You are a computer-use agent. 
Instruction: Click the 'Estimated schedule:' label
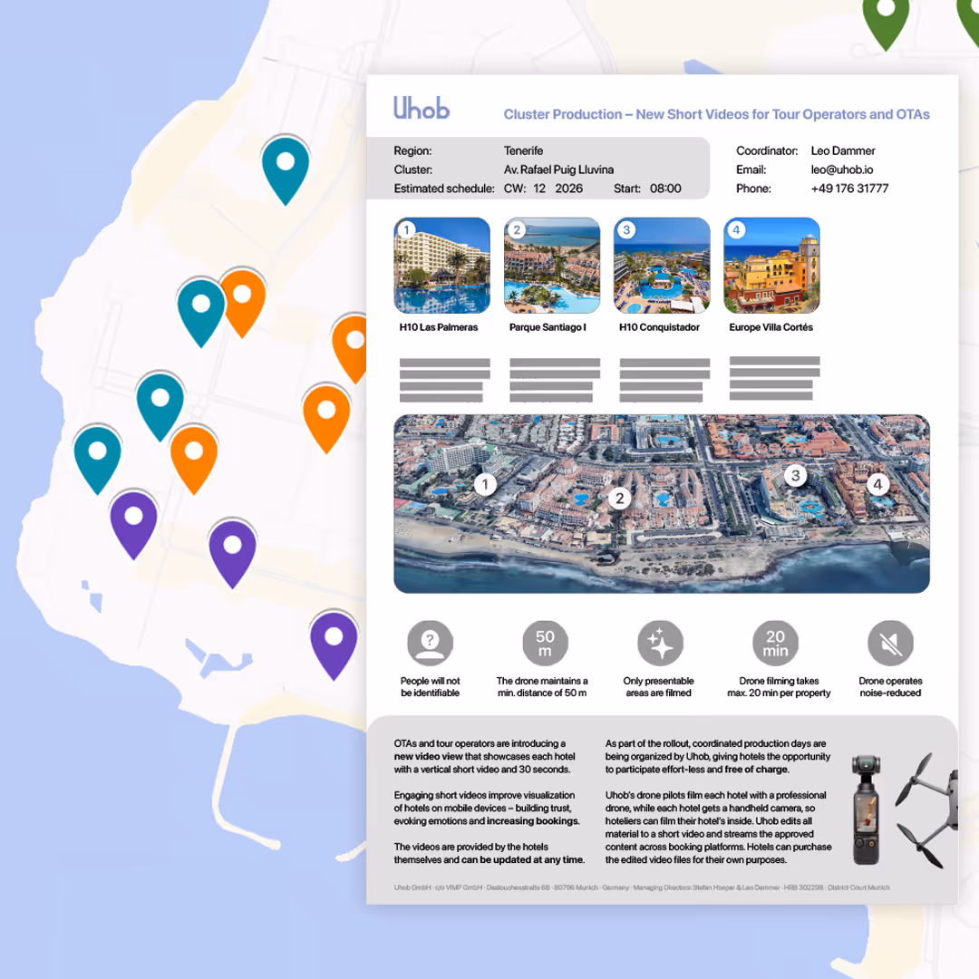[x=444, y=189]
